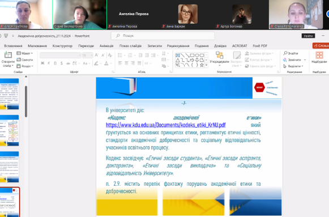The width and height of the screenshot is (329, 217).
Task: Toggle italic К formatting
Action: (49, 63)
